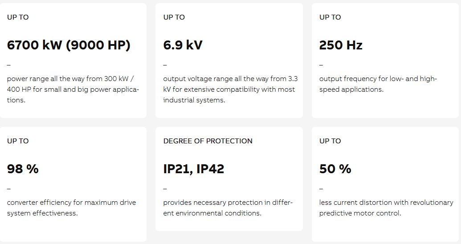Click the 6700 kW (9000 HP) heading
461x244 pixels.
click(x=69, y=45)
